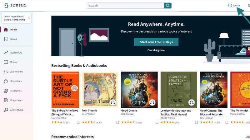This screenshot has height=140, width=250.
Task: Open the Tom Thumb title link
Action: 89,110
